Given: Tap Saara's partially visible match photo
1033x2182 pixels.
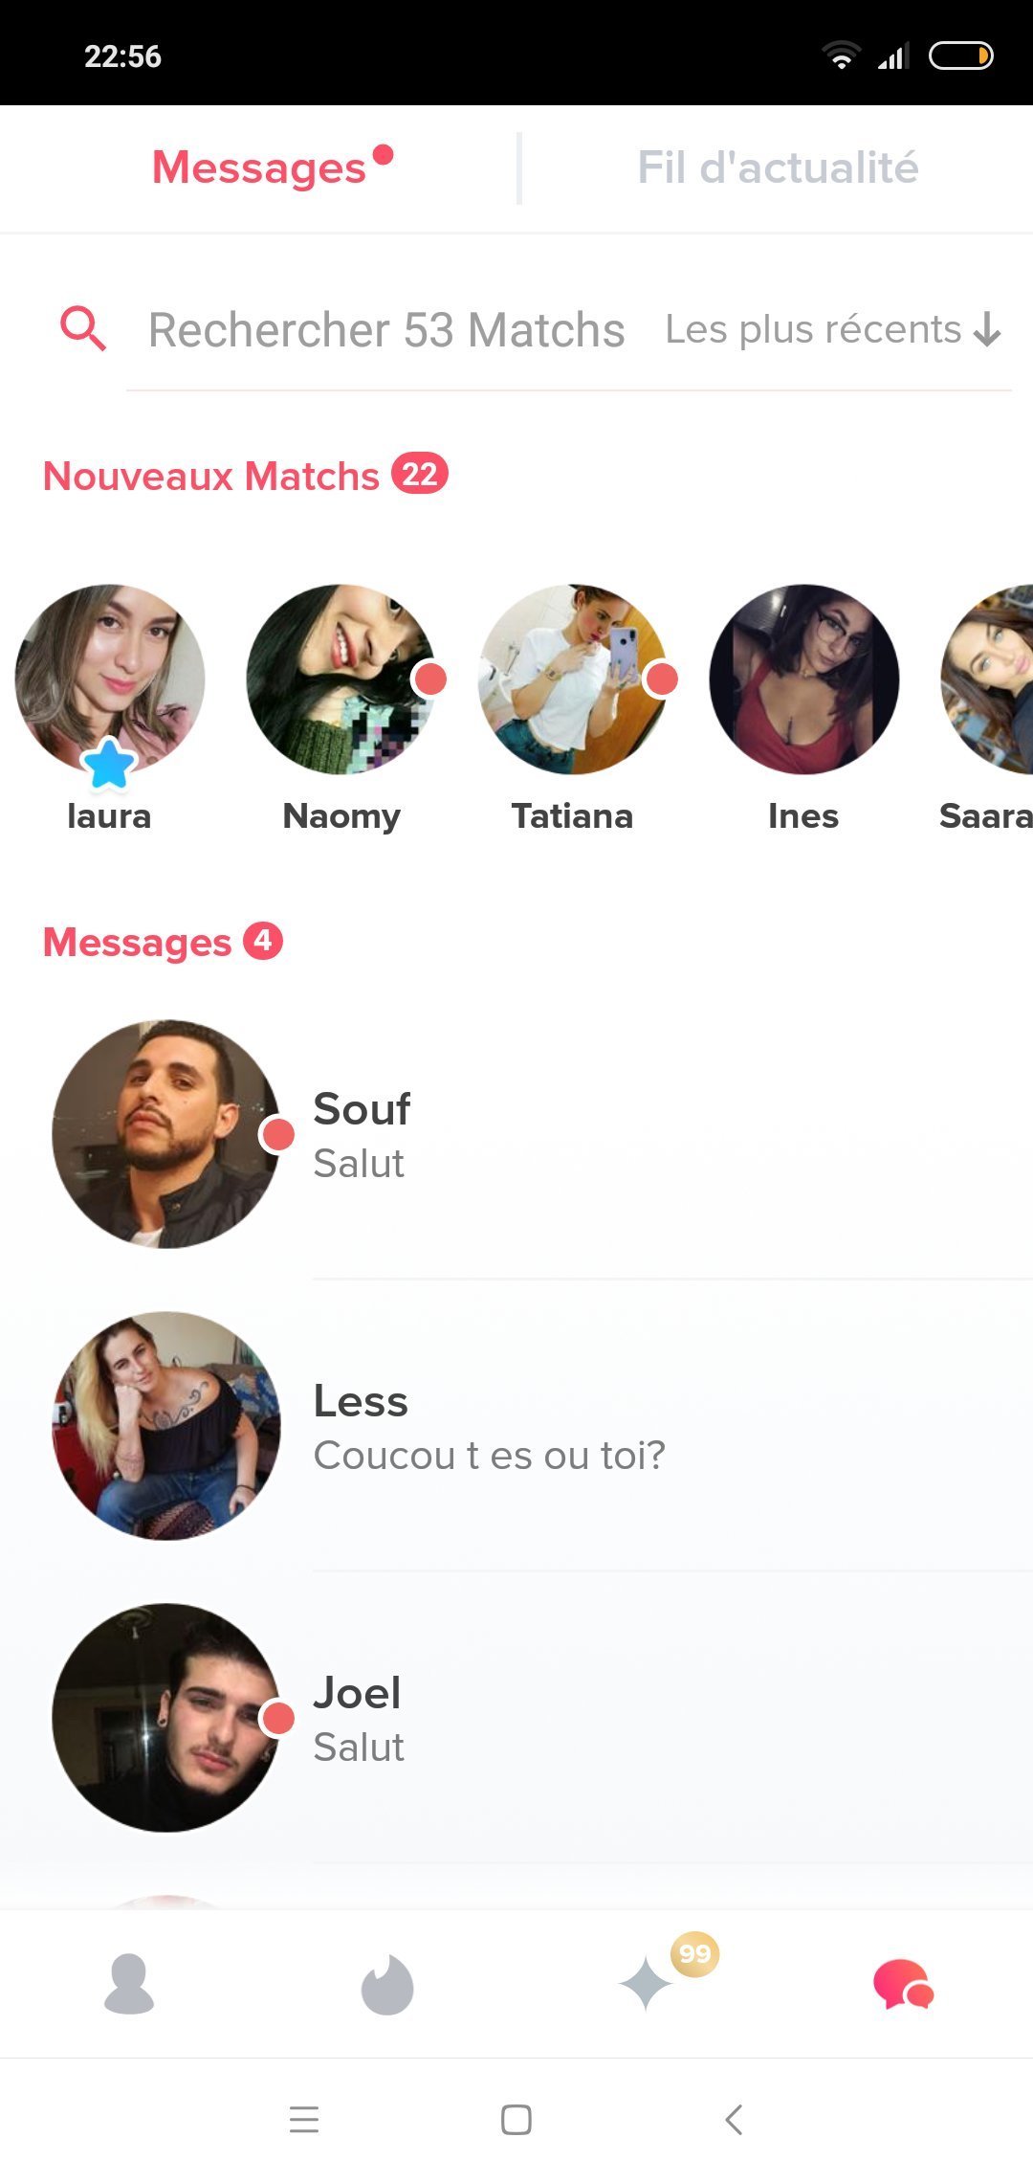Looking at the screenshot, I should click(987, 679).
